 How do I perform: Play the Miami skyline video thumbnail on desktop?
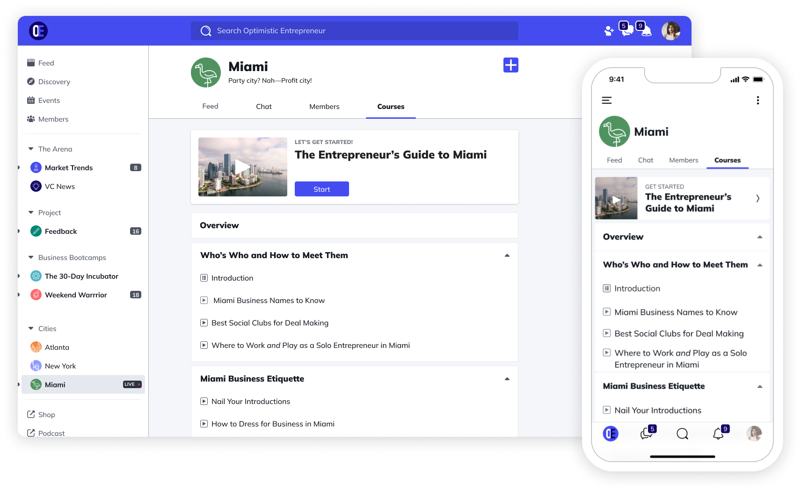coord(243,167)
